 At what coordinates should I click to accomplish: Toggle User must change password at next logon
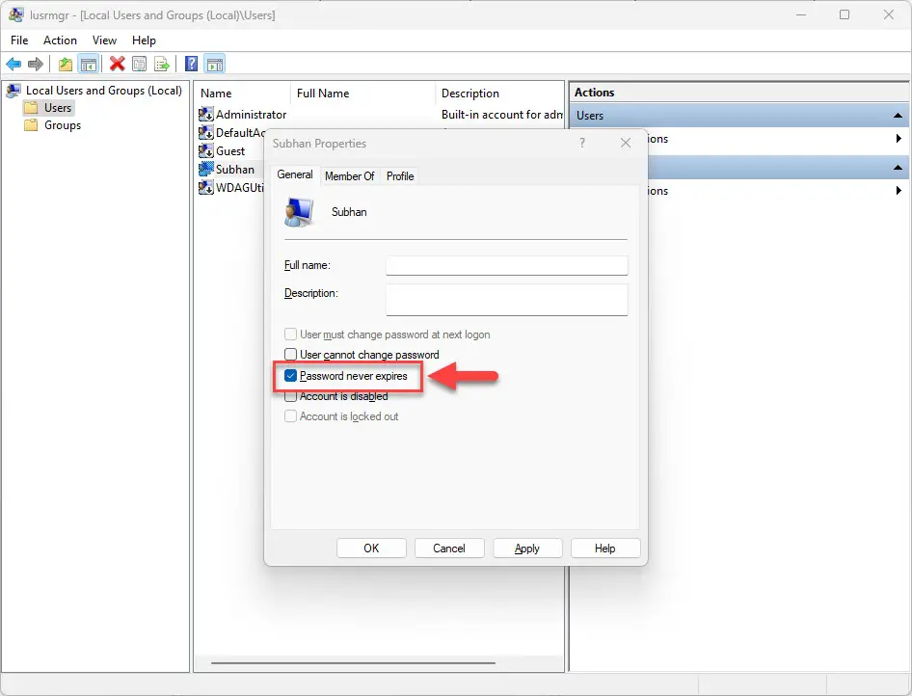(x=290, y=335)
